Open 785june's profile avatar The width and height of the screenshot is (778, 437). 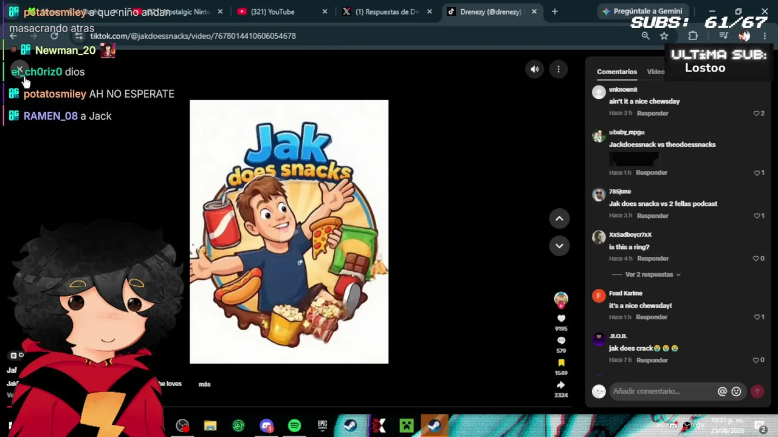599,194
